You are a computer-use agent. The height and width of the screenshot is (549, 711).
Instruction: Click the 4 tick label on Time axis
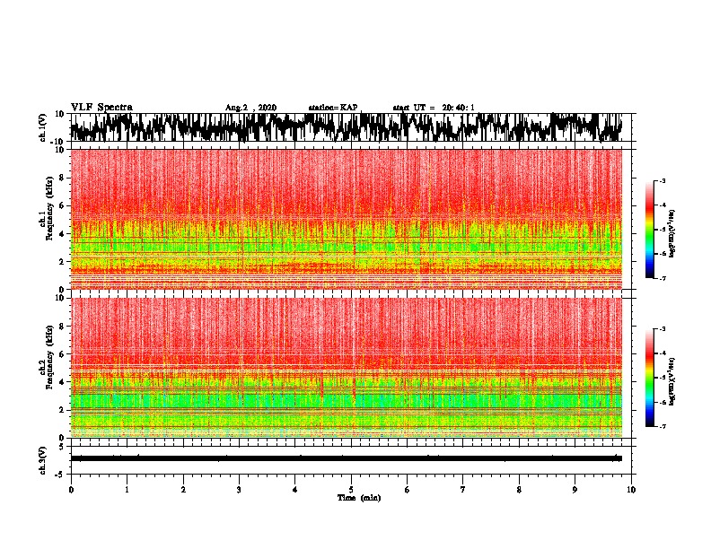tap(295, 490)
